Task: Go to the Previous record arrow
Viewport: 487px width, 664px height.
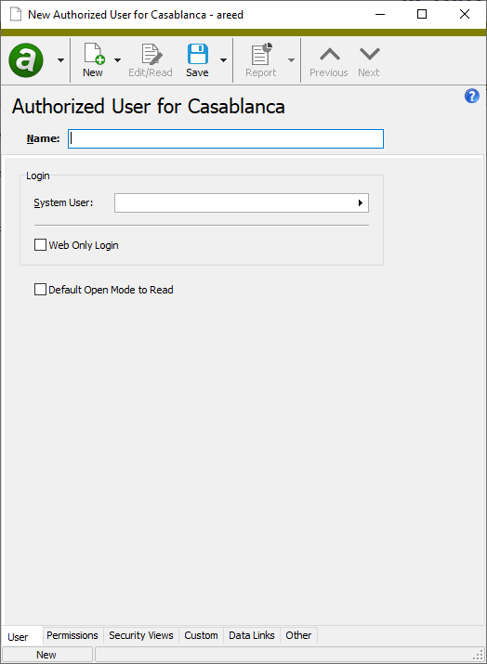Action: (330, 54)
